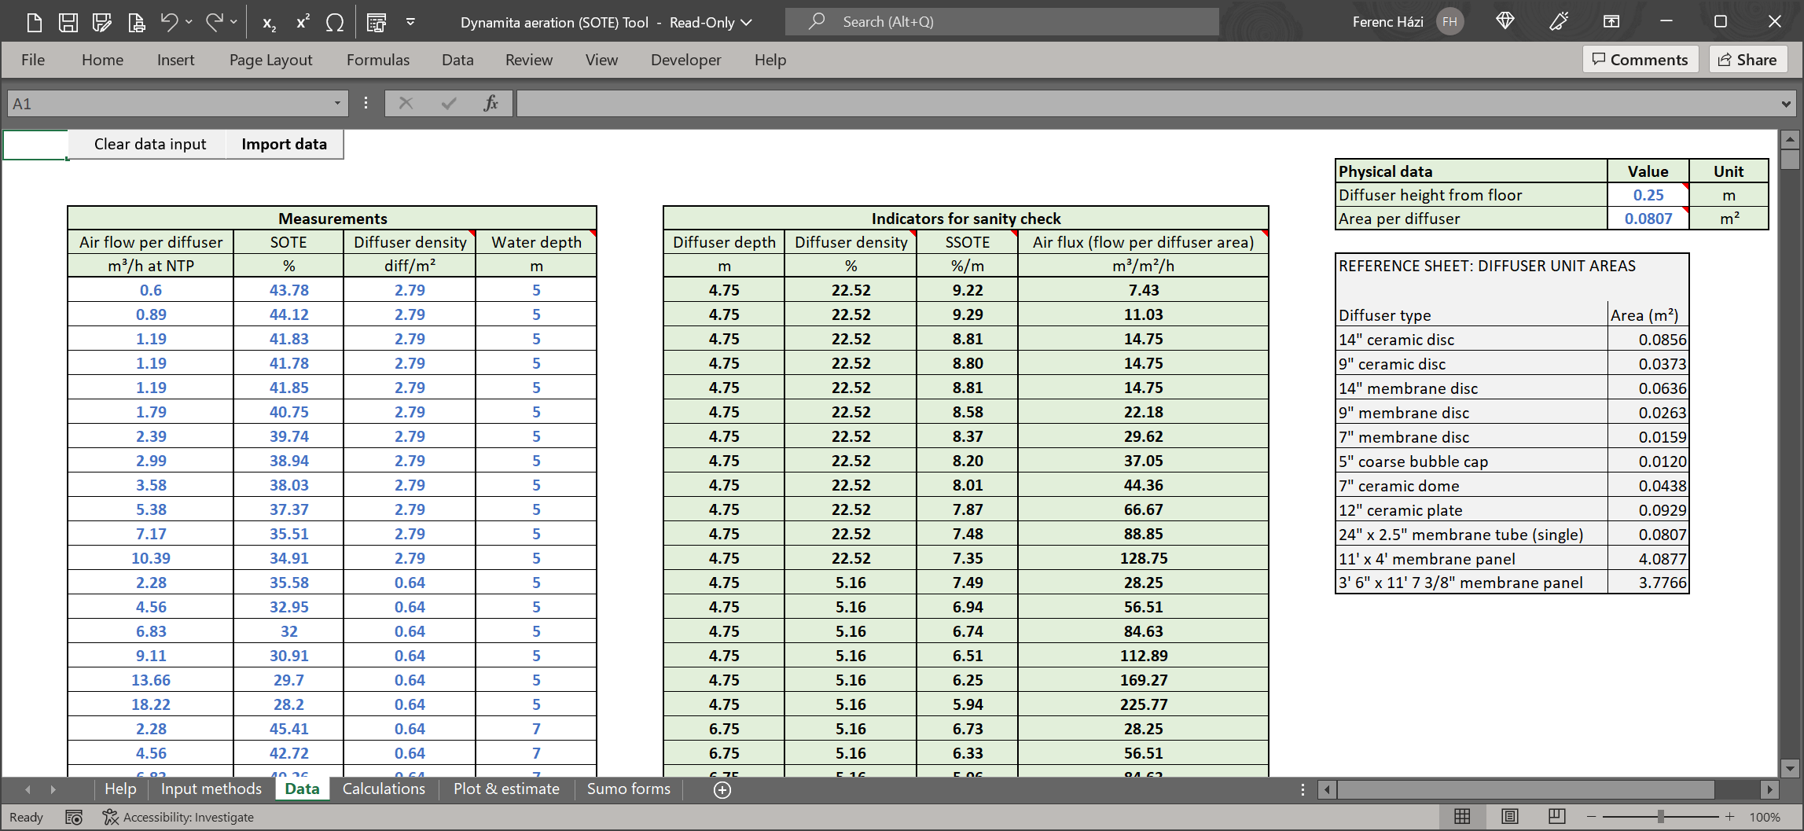Click the Import data button
Image resolution: width=1804 pixels, height=831 pixels.
point(284,144)
